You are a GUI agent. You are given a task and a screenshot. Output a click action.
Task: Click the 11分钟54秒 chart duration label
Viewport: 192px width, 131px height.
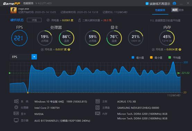coord(174,95)
